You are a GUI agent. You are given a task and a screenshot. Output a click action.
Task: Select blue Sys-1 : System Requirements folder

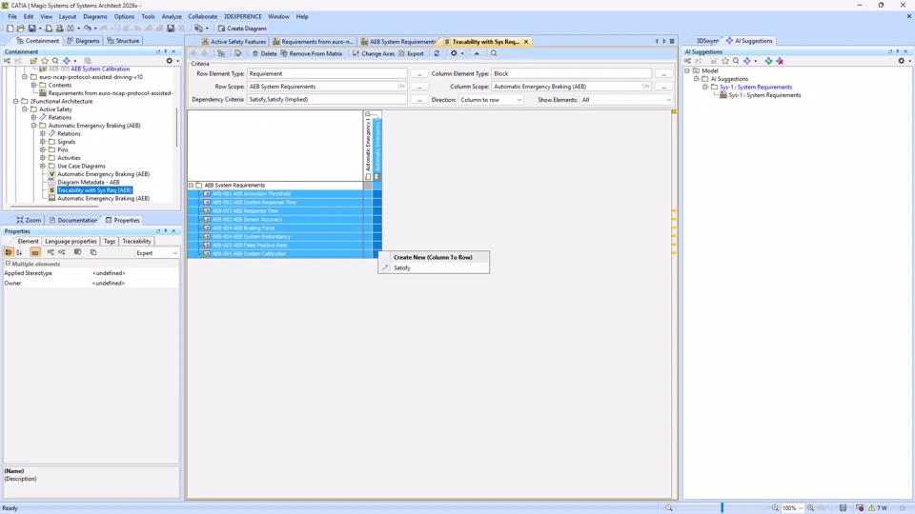[756, 87]
